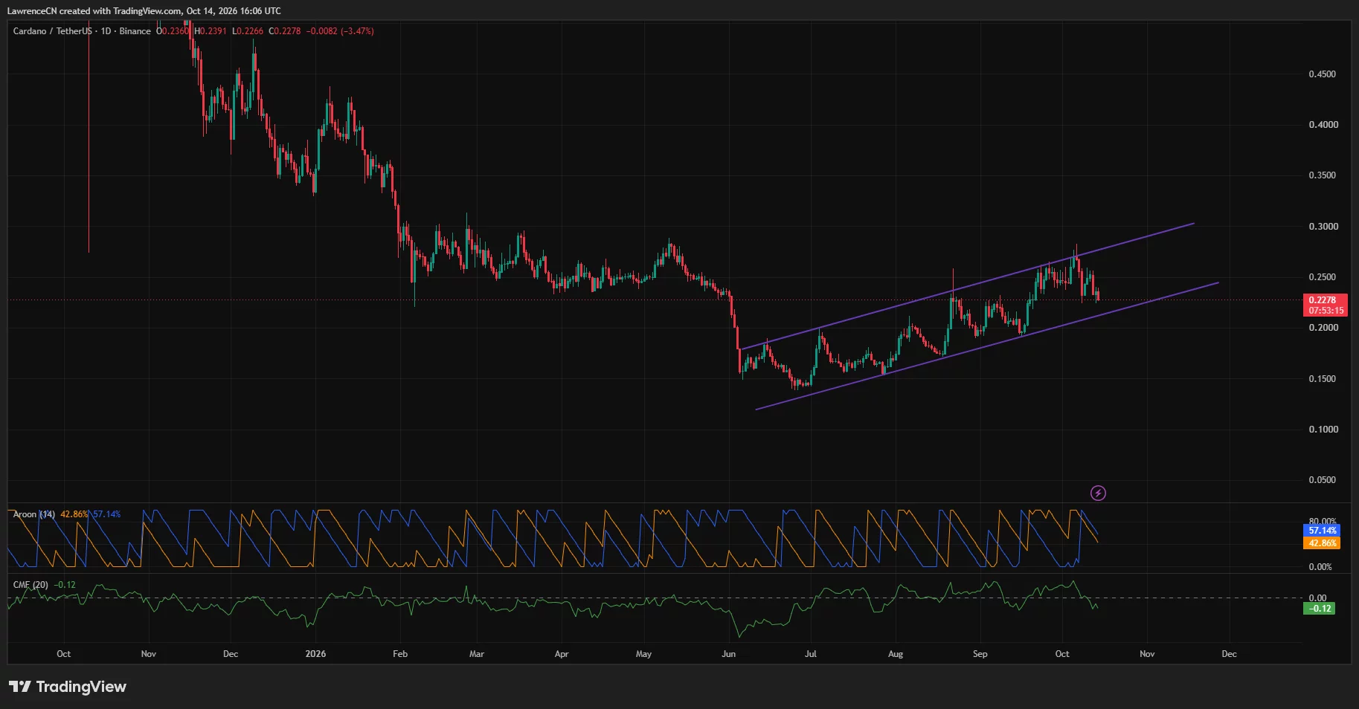Click the Sep label on the time axis
The image size is (1359, 709).
click(x=980, y=654)
